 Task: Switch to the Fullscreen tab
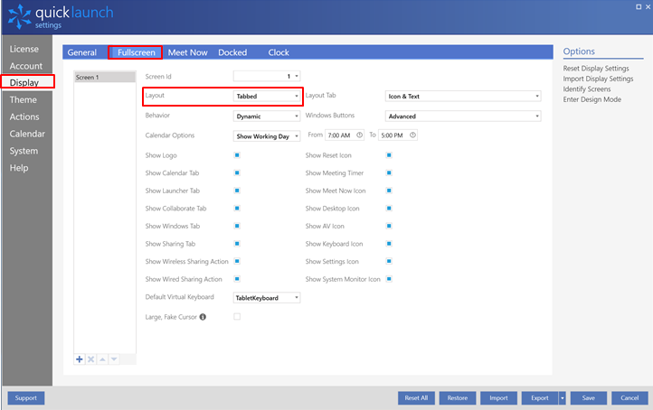coord(136,52)
